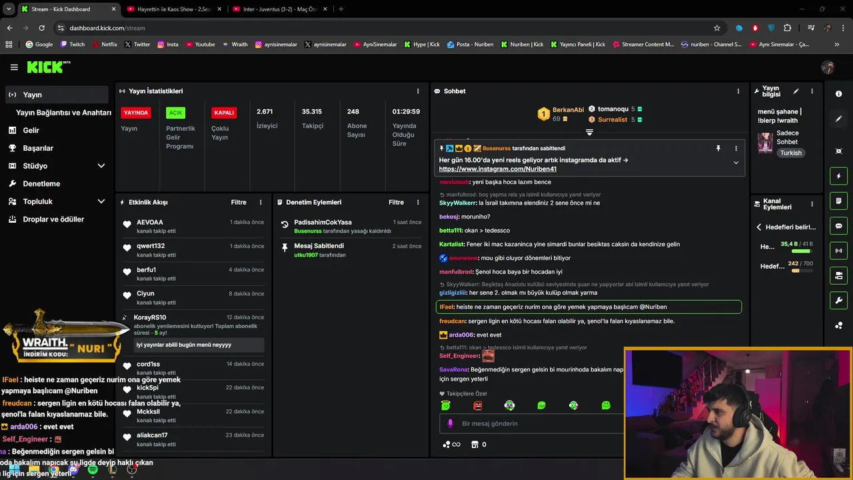This screenshot has height=480, width=853.
Task: Open the Chrome extensions puzzle icon
Action: 788,28
